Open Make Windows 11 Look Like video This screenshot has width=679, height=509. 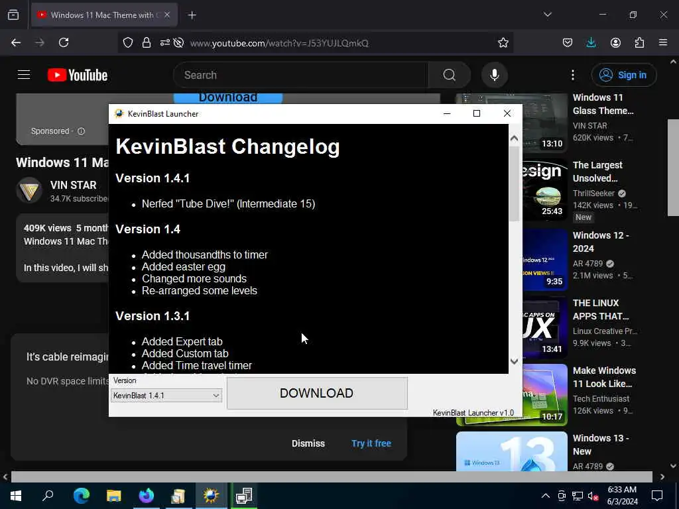[604, 377]
